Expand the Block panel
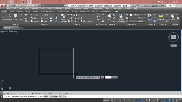 coord(112,24)
